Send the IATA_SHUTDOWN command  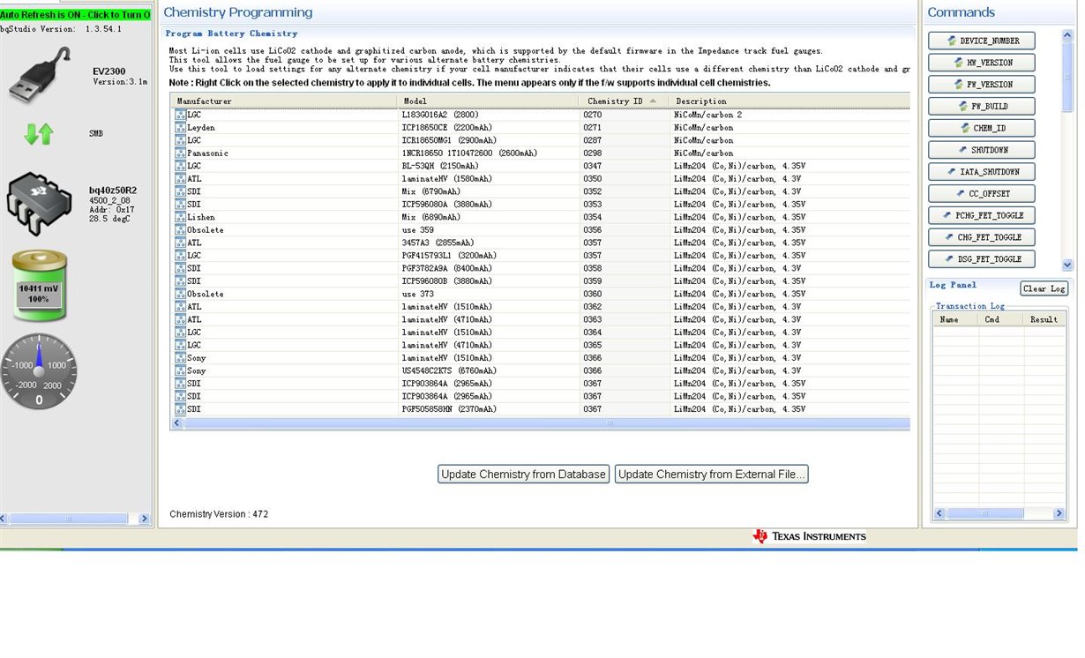pyautogui.click(x=981, y=172)
